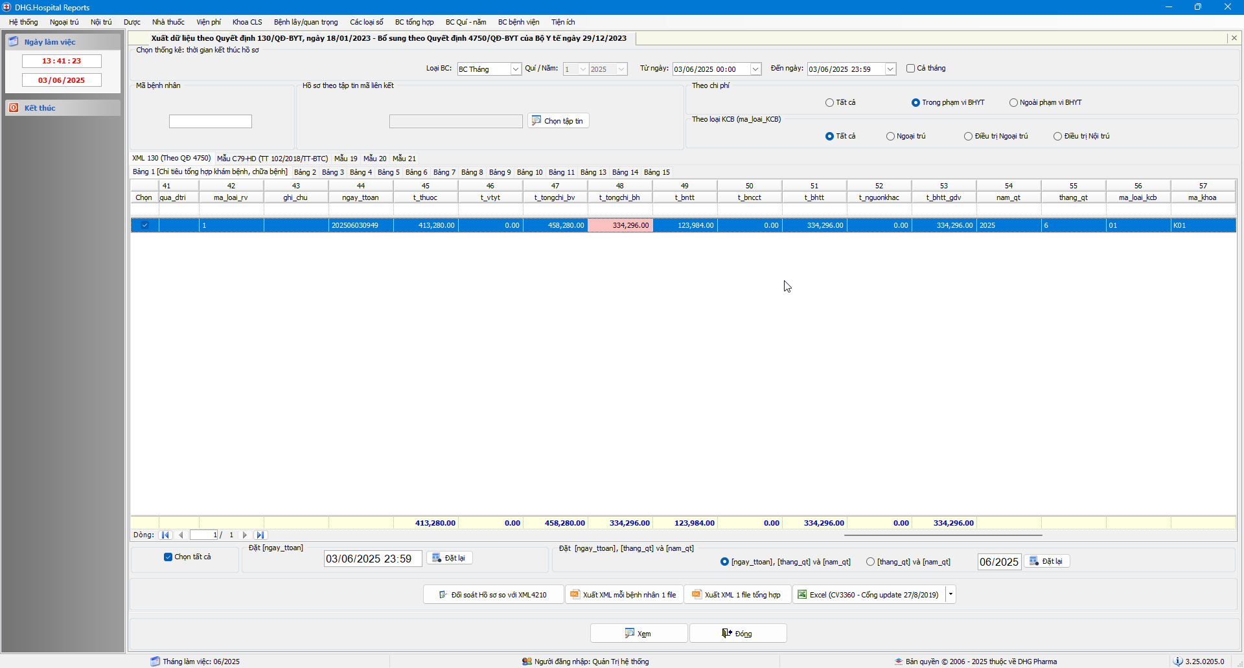Open the BC tổng hợp menu
The image size is (1244, 668).
point(415,22)
